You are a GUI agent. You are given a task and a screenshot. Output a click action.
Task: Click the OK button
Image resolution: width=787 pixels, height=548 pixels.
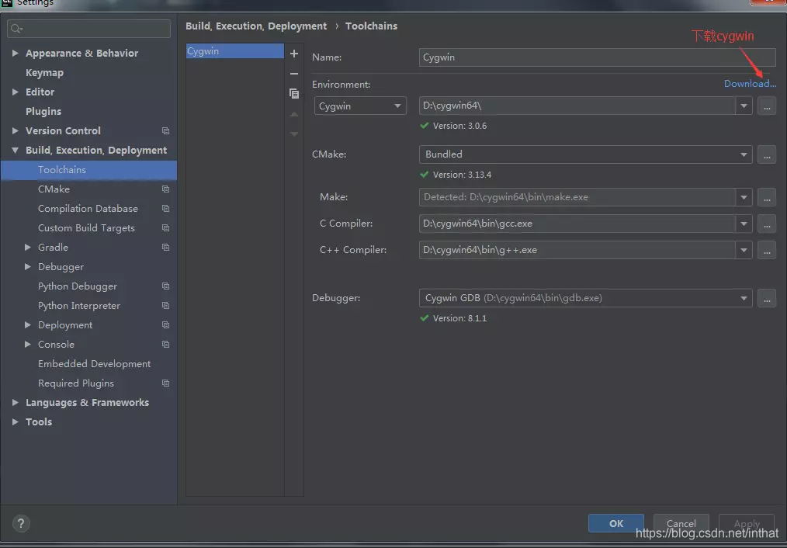(615, 523)
